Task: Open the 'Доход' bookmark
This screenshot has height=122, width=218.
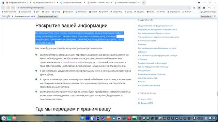Action: (x=128, y=12)
